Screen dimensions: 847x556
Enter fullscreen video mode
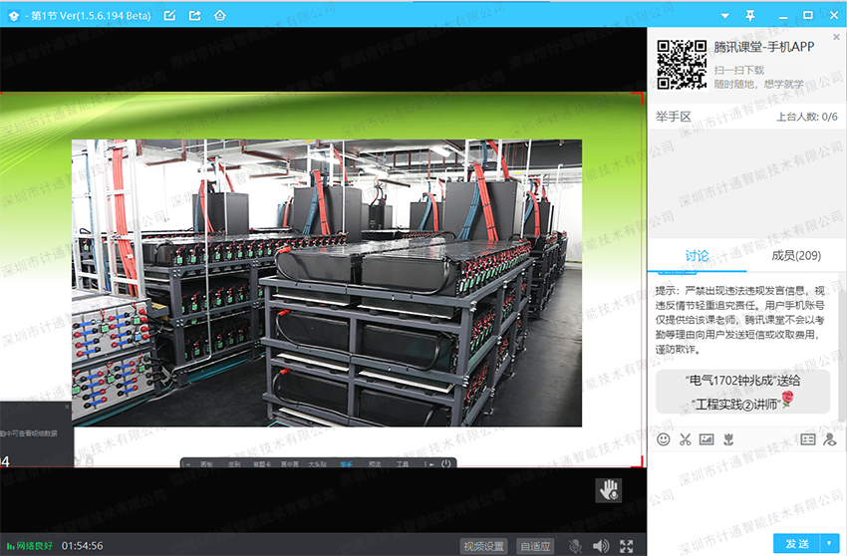tap(627, 546)
